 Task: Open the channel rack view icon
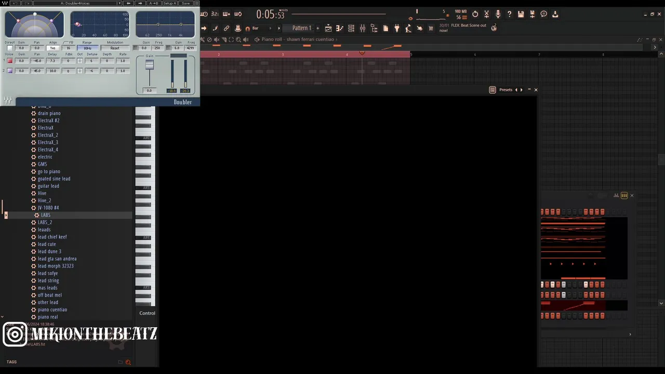(x=351, y=28)
